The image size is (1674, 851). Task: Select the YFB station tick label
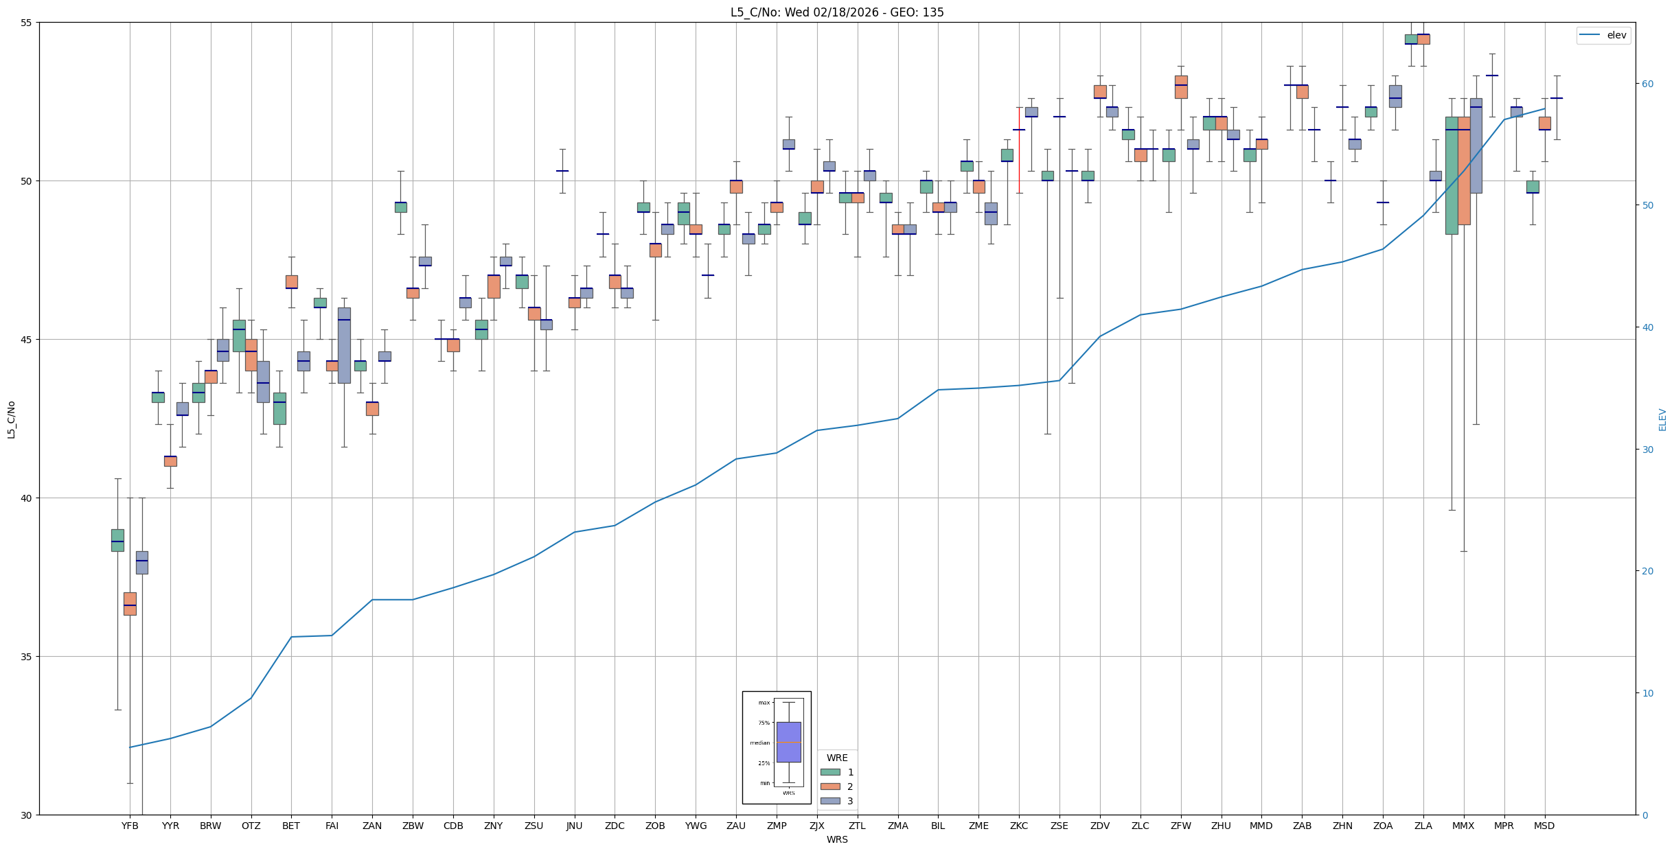(130, 826)
